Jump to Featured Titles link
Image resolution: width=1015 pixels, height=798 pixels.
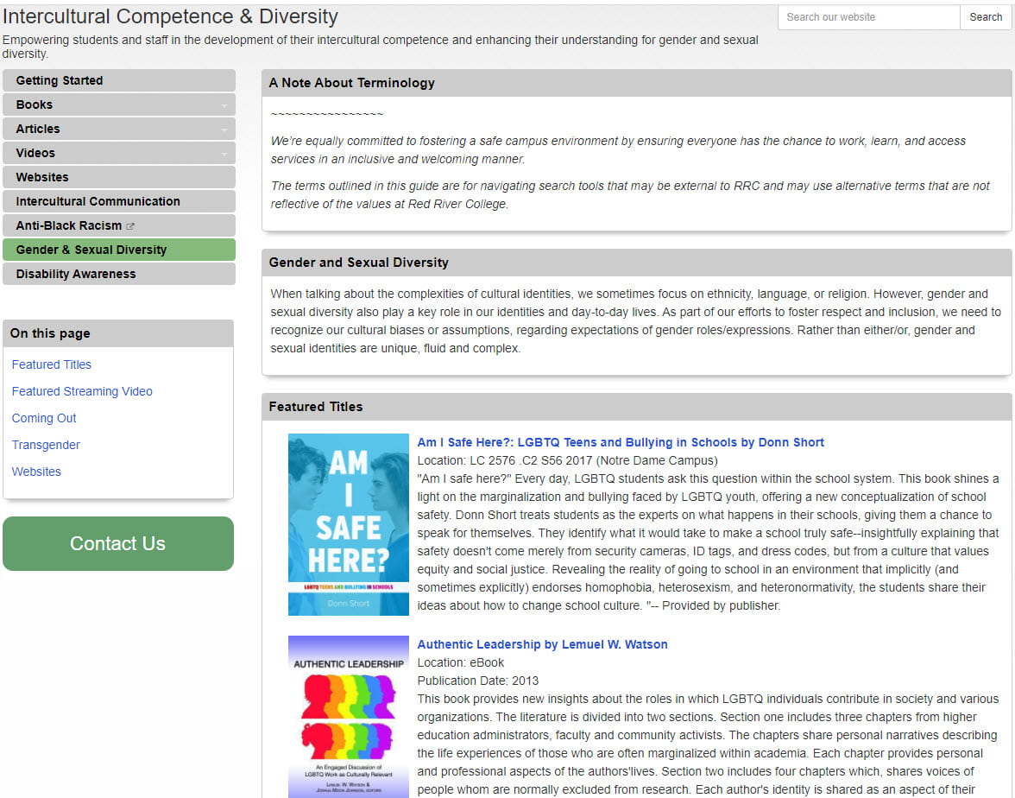52,364
